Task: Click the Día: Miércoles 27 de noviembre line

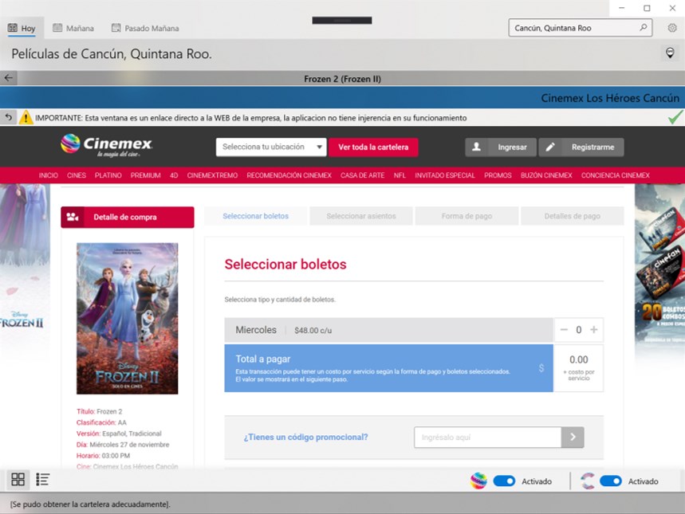Action: [123, 445]
